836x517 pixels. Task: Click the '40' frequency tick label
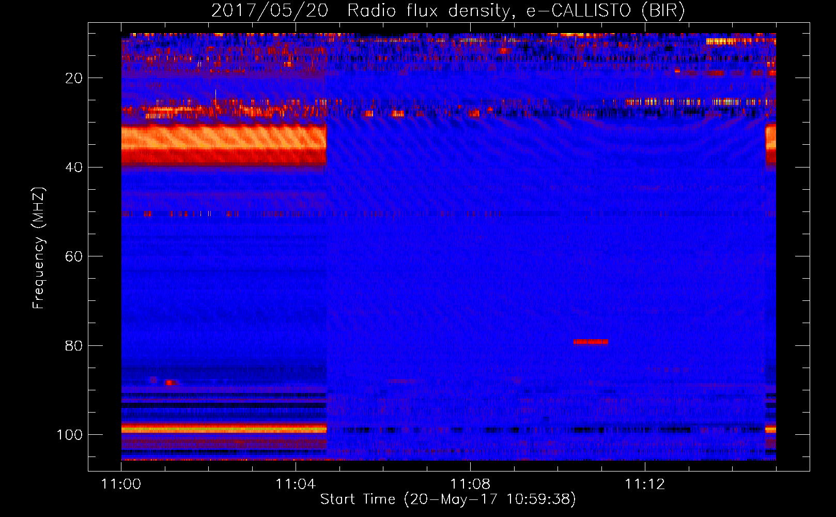(x=74, y=168)
